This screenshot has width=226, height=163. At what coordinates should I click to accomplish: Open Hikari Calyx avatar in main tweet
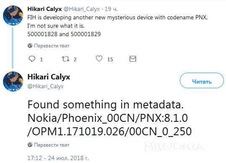click(13, 81)
